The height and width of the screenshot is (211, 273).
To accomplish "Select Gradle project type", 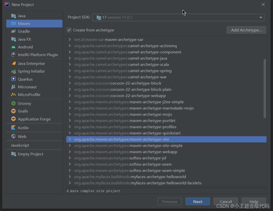I will (34, 32).
